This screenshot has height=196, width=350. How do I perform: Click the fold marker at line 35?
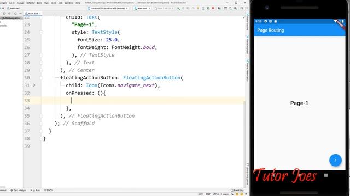coord(42,116)
